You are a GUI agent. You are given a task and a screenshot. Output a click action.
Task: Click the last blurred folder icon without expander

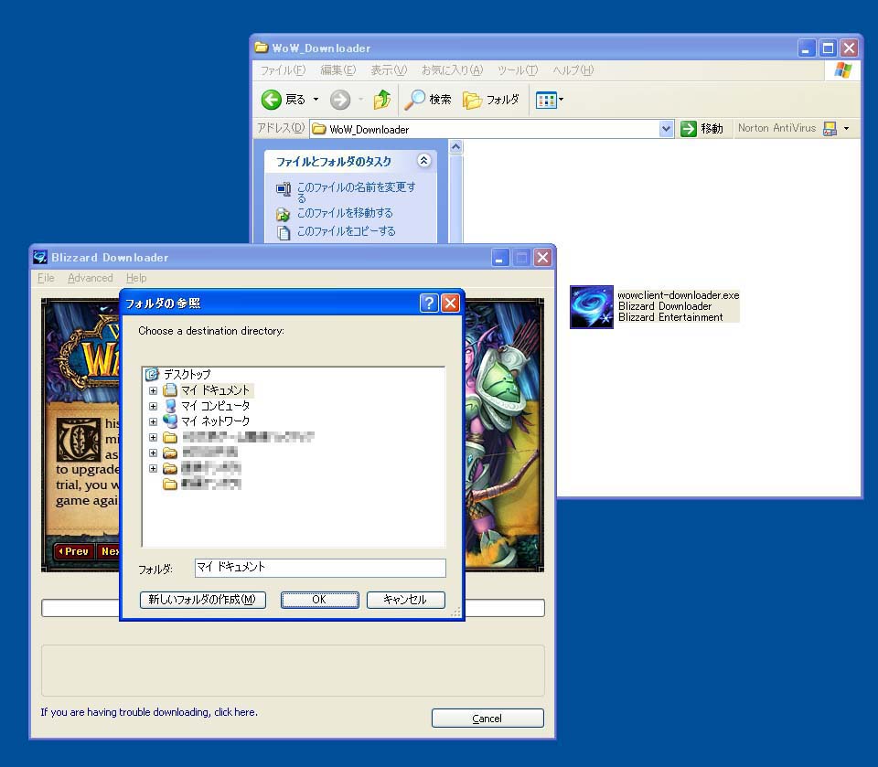[170, 485]
